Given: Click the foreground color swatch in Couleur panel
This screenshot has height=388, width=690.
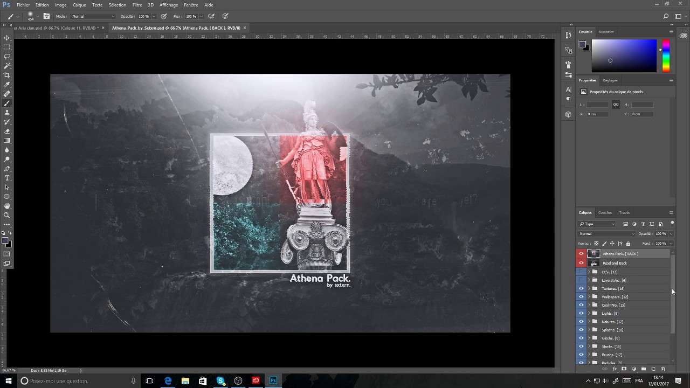Looking at the screenshot, I should [582, 45].
